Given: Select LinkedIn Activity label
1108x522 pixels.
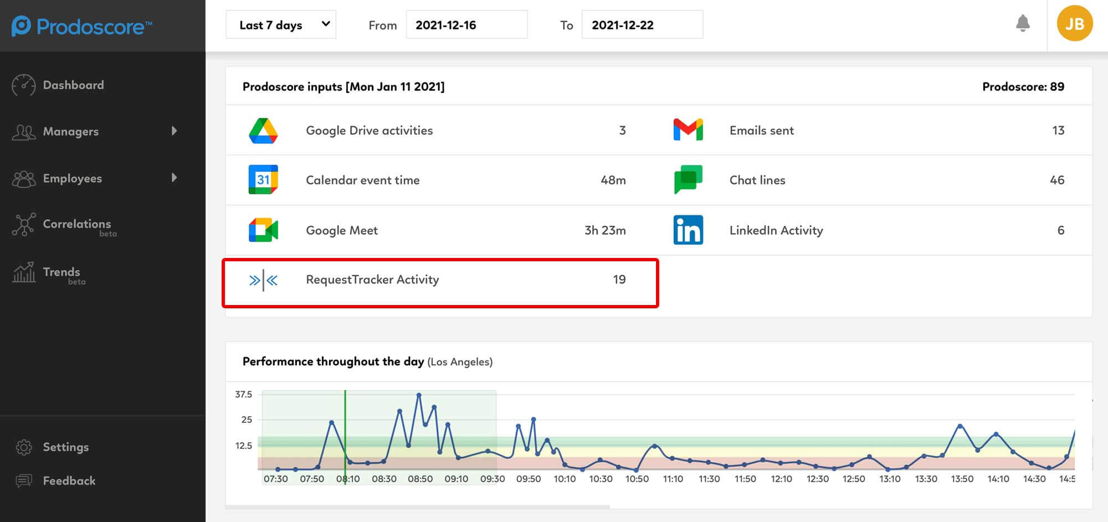Looking at the screenshot, I should click(x=776, y=230).
